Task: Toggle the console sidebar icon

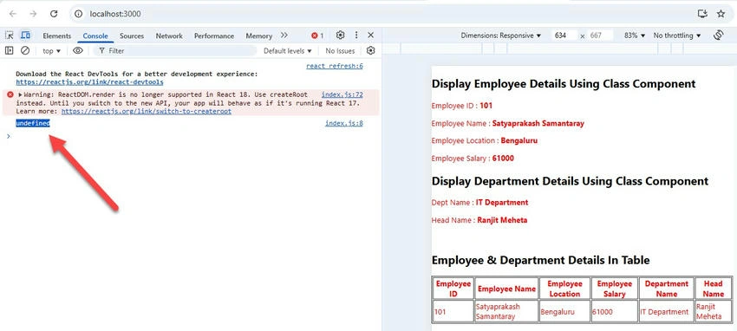Action: click(x=10, y=50)
